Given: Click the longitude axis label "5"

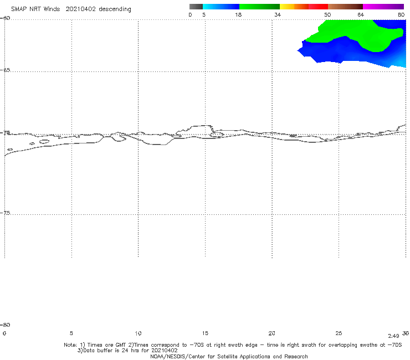Looking at the screenshot, I should (x=71, y=333).
